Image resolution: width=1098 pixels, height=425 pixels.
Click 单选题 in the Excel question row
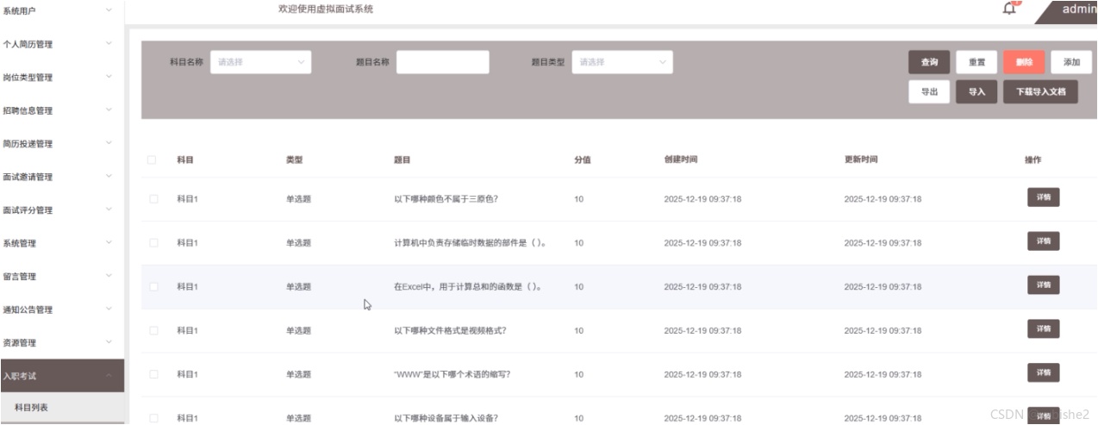298,287
